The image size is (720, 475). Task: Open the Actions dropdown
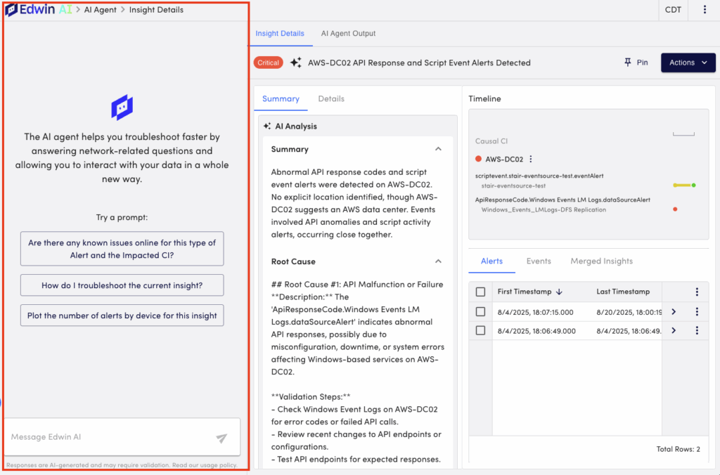688,63
